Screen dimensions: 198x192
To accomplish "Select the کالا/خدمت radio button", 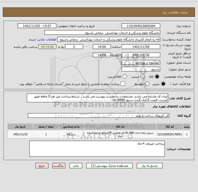I will coord(125,77).
